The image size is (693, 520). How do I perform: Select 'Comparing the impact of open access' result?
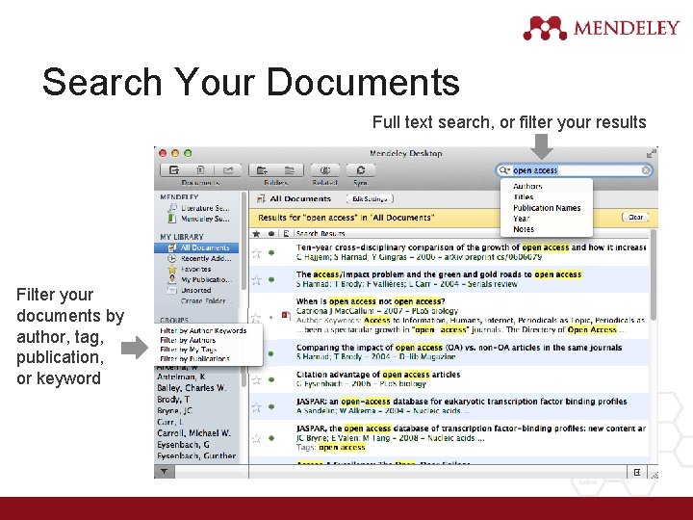tap(449, 352)
